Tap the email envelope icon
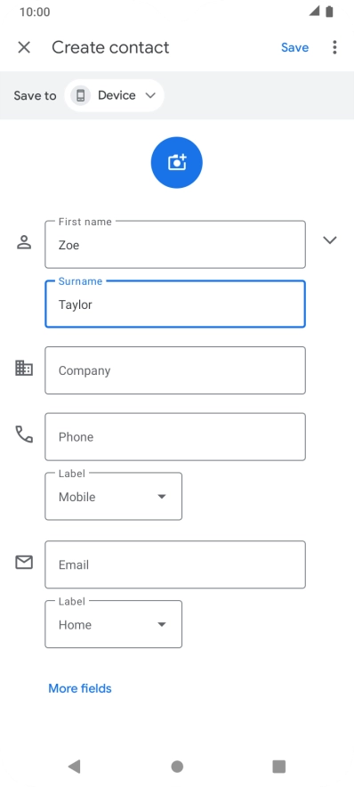Screen dimensions: 354x787 coord(24,562)
